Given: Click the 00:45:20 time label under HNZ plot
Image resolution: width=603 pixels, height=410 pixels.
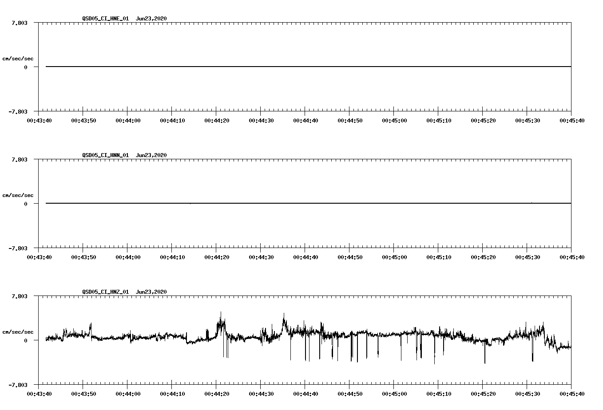Looking at the screenshot, I should point(483,394).
